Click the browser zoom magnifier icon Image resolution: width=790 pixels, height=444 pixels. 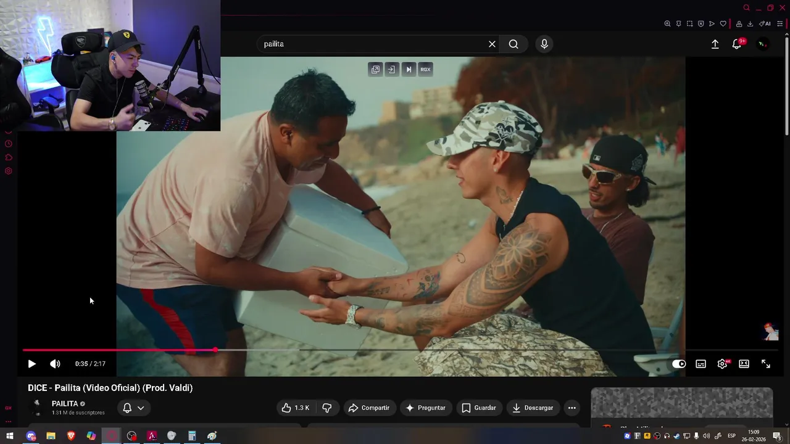[667, 24]
